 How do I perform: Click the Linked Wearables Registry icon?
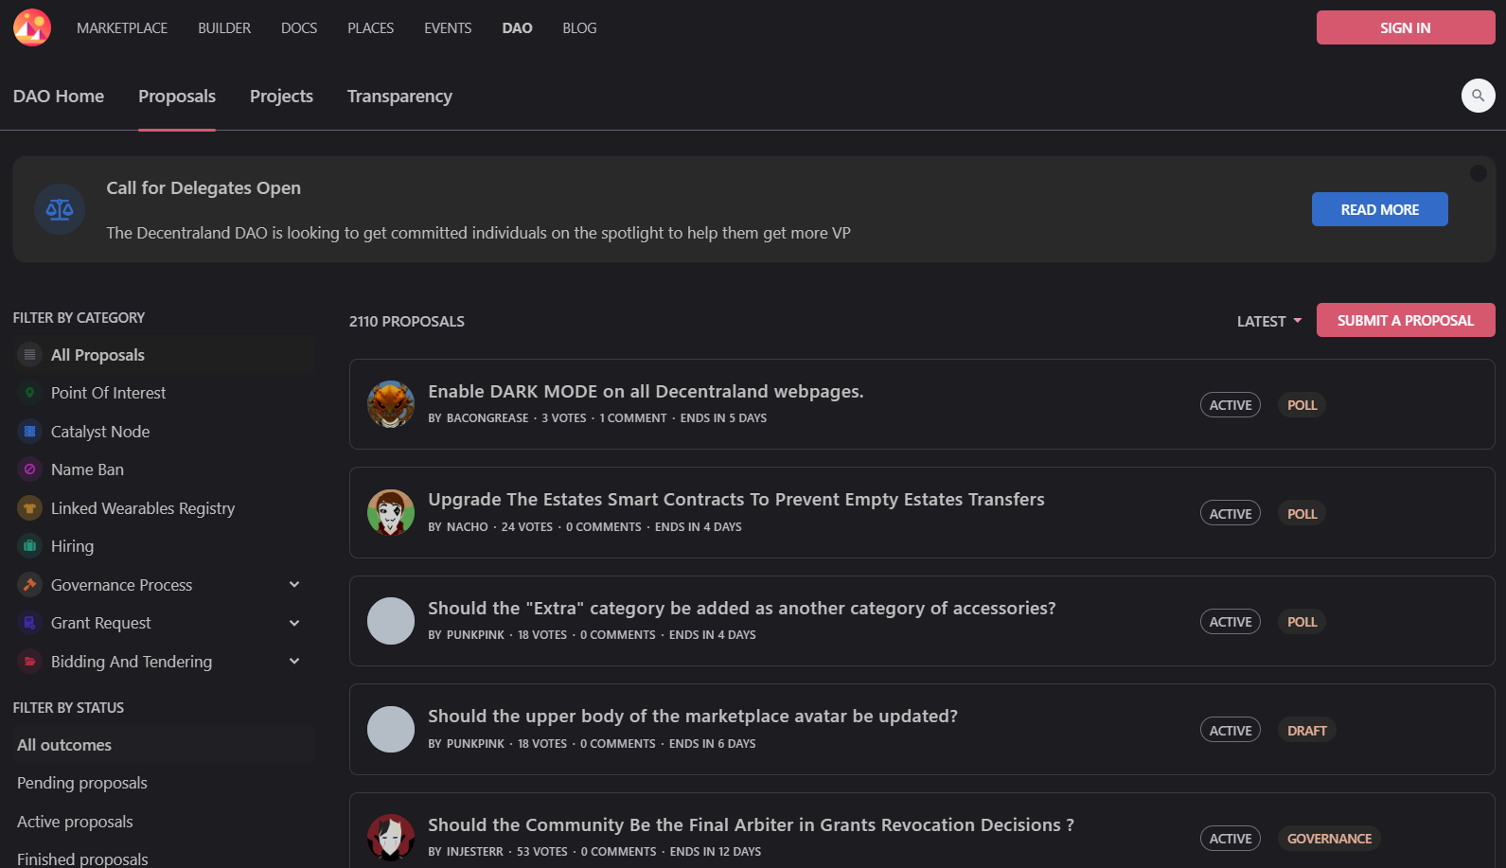click(x=30, y=508)
